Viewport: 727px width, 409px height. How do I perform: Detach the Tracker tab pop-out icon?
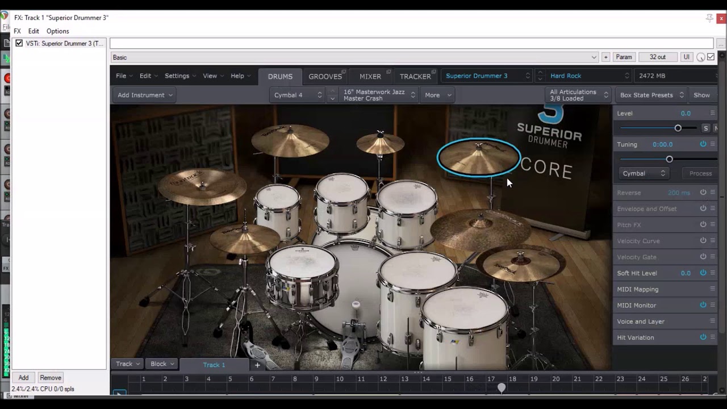pyautogui.click(x=434, y=72)
